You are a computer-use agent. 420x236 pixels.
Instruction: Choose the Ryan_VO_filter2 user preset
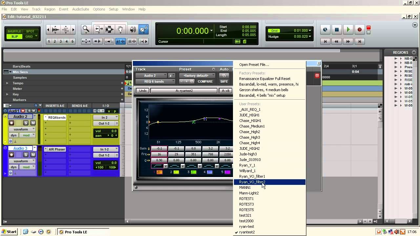pyautogui.click(x=270, y=182)
